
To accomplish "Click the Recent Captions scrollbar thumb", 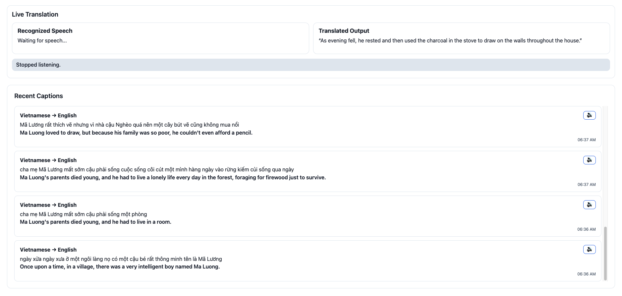I will 605,254.
